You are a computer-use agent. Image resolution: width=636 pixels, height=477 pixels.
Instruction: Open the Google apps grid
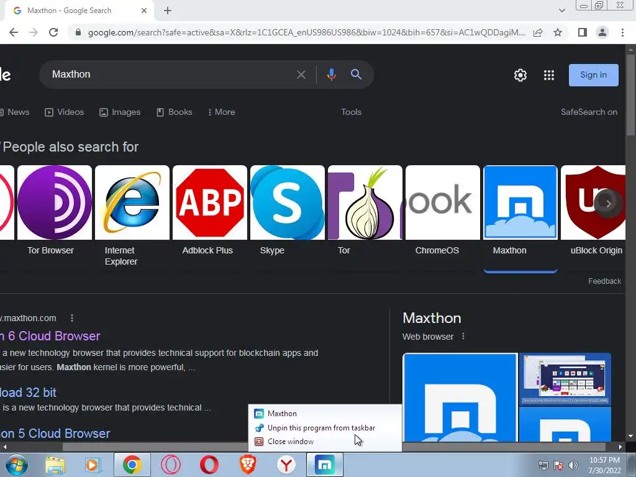pyautogui.click(x=549, y=75)
